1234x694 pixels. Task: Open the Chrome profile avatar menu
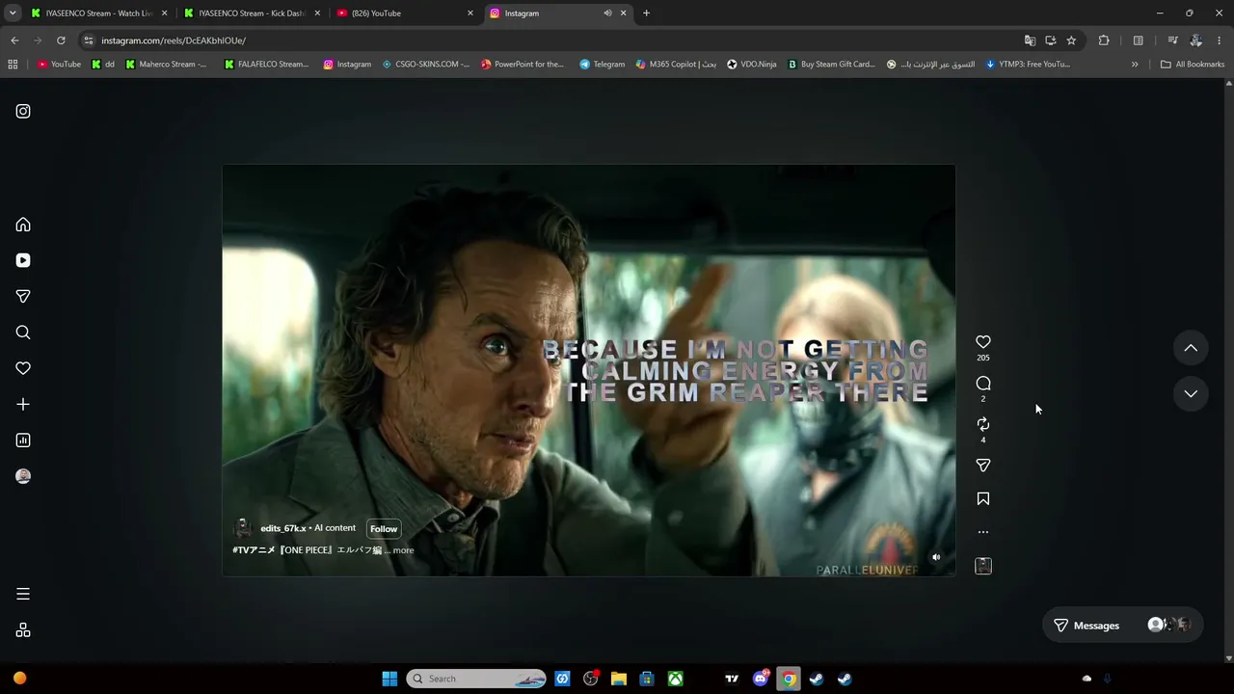pos(1196,40)
